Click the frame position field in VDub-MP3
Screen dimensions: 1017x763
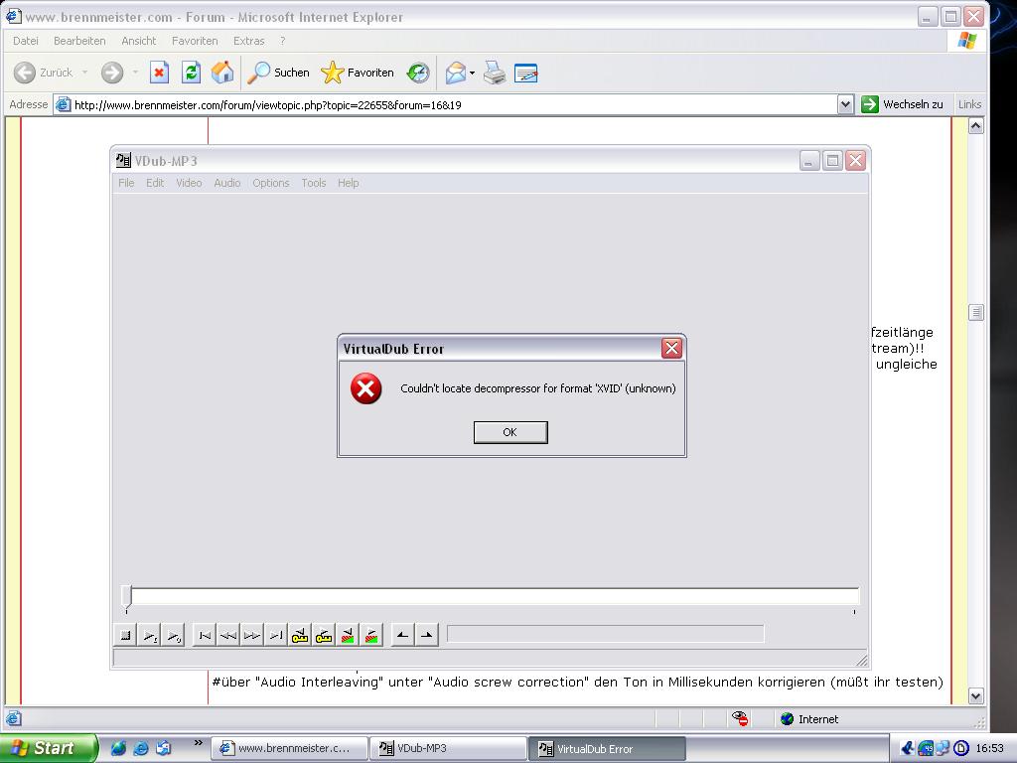coord(605,634)
